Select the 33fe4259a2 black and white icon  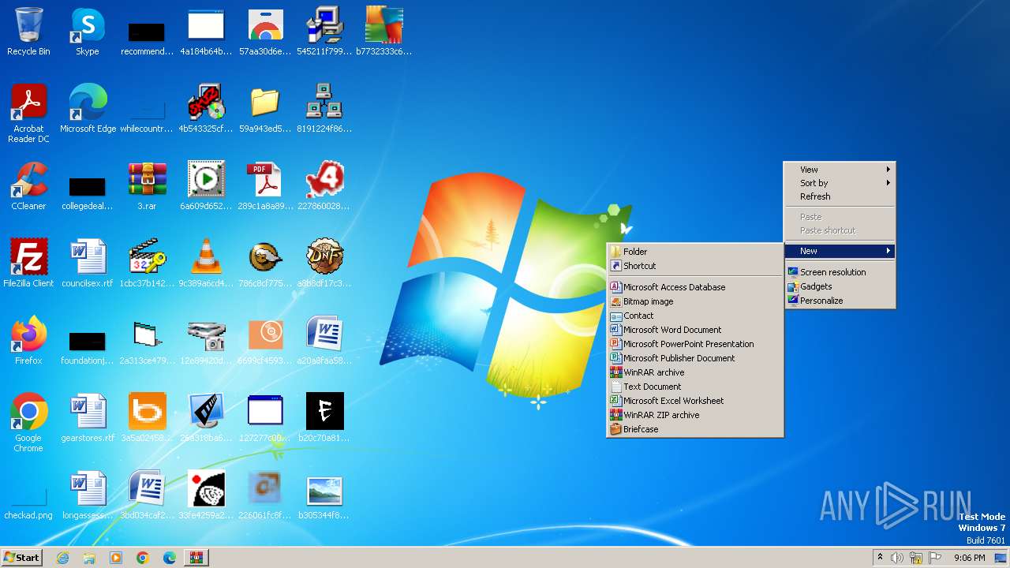tap(206, 495)
